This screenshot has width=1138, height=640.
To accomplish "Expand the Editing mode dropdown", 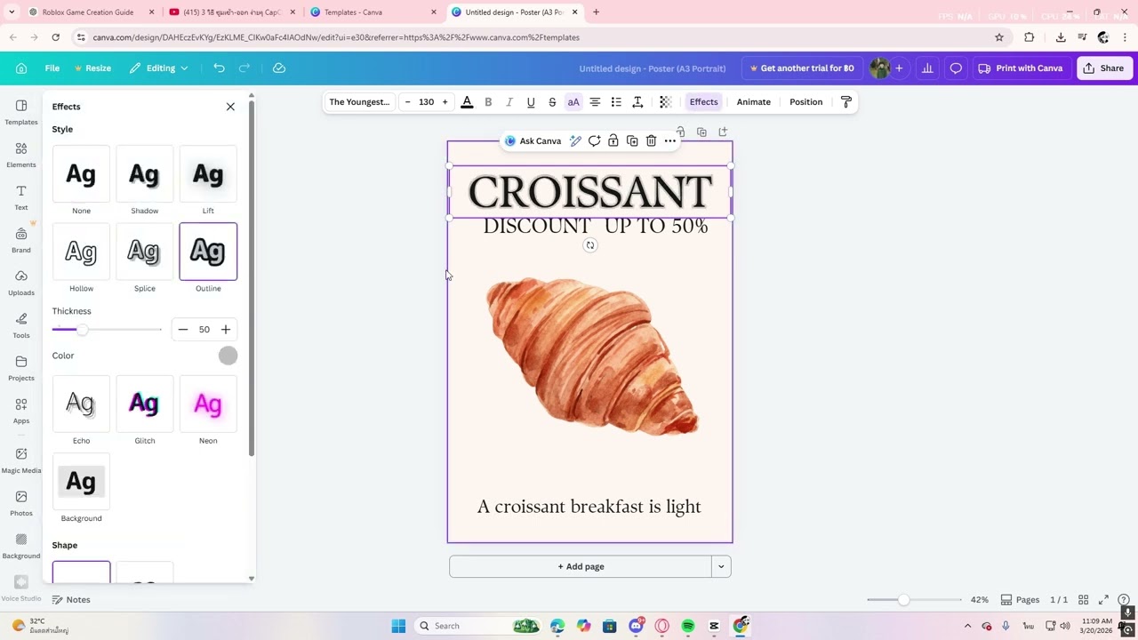I will (x=159, y=68).
